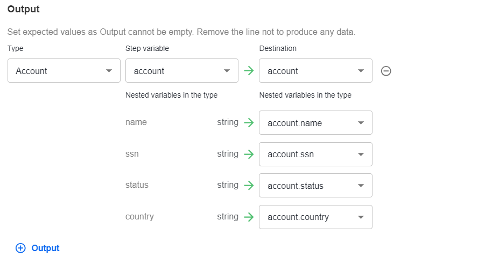
Task: Open the Type dropdown showing Account
Action: coord(64,71)
